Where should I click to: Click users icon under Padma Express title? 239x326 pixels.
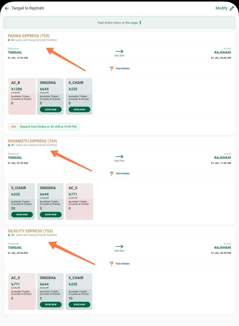point(9,40)
